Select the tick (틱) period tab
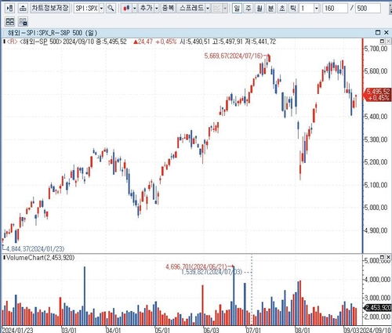Screen dimensions: 392x333 [x=293, y=9]
